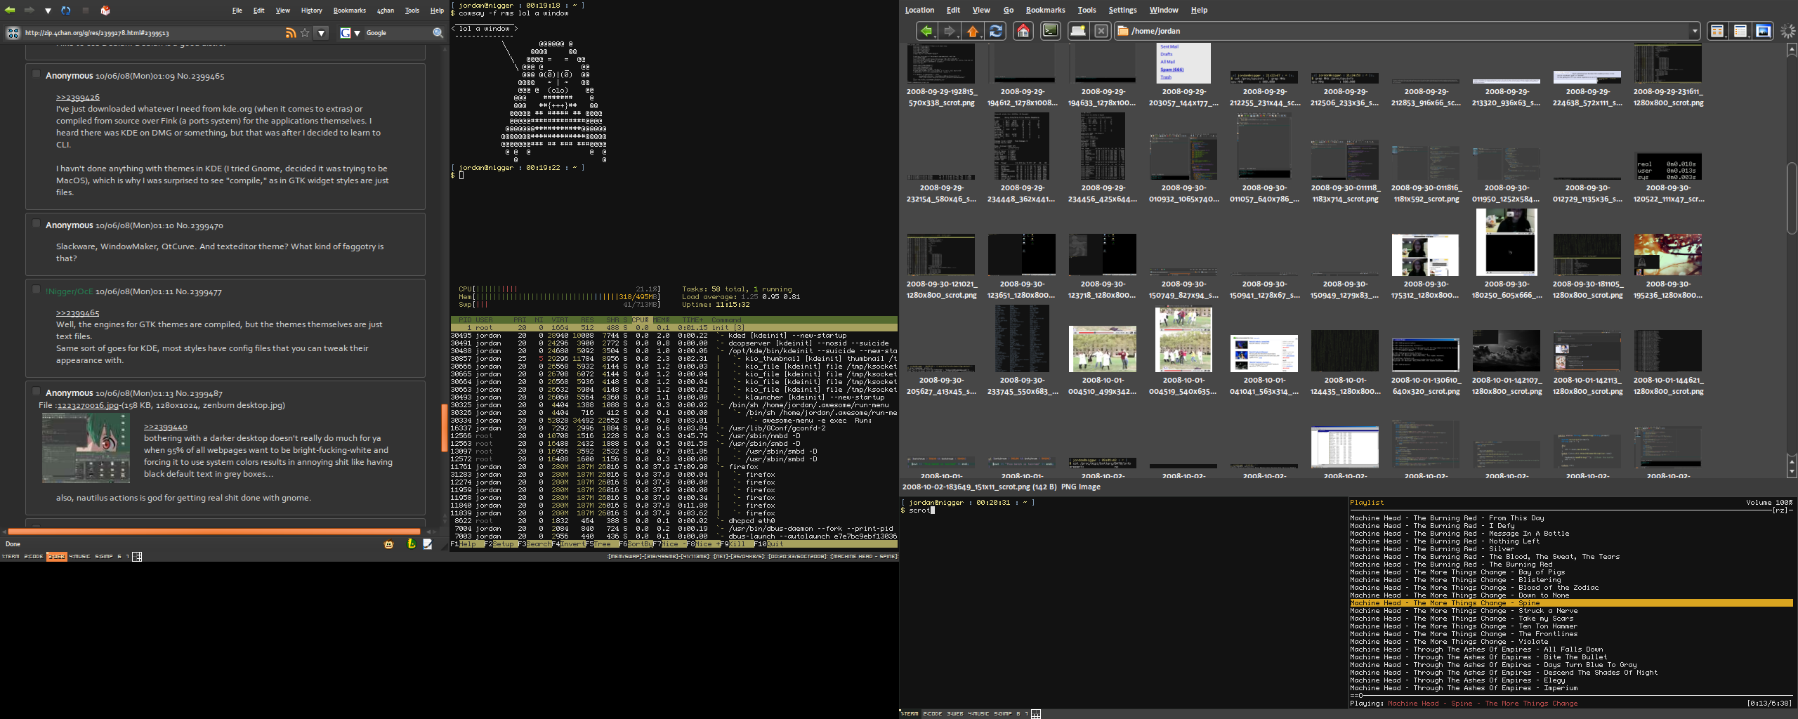Open terminal icon in Konqueror toolbar
This screenshot has width=1798, height=719.
tap(1051, 31)
